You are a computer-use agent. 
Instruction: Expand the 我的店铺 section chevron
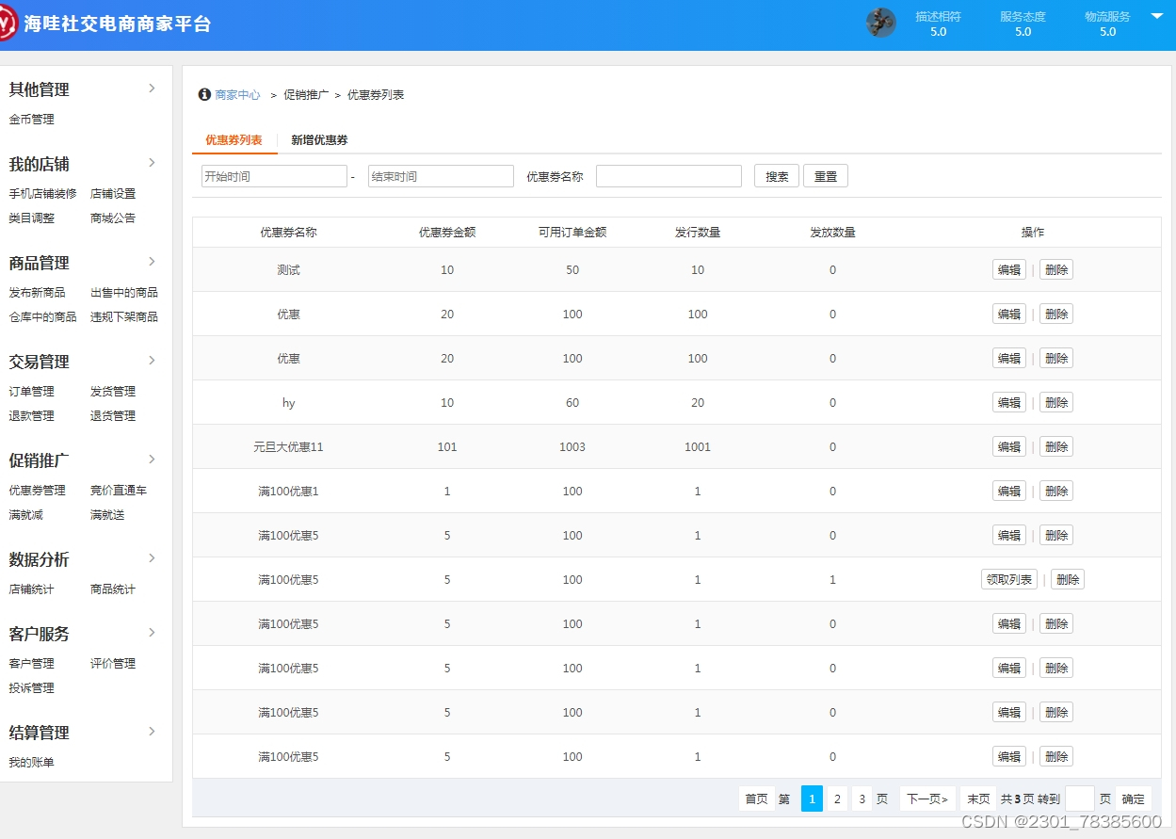pos(152,163)
